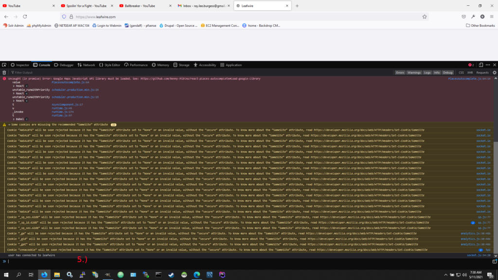Open Task View on the taskbar
498x280 pixels.
31,275
